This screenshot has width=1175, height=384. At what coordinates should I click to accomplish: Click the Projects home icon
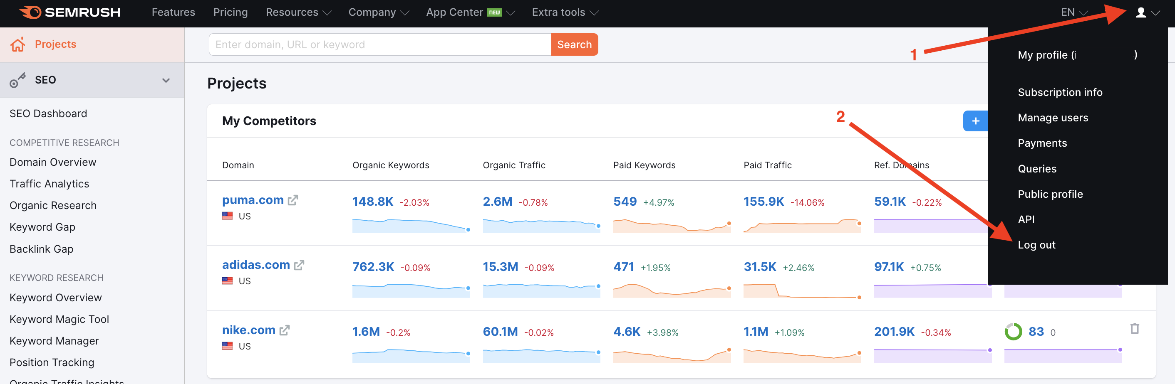click(x=18, y=44)
